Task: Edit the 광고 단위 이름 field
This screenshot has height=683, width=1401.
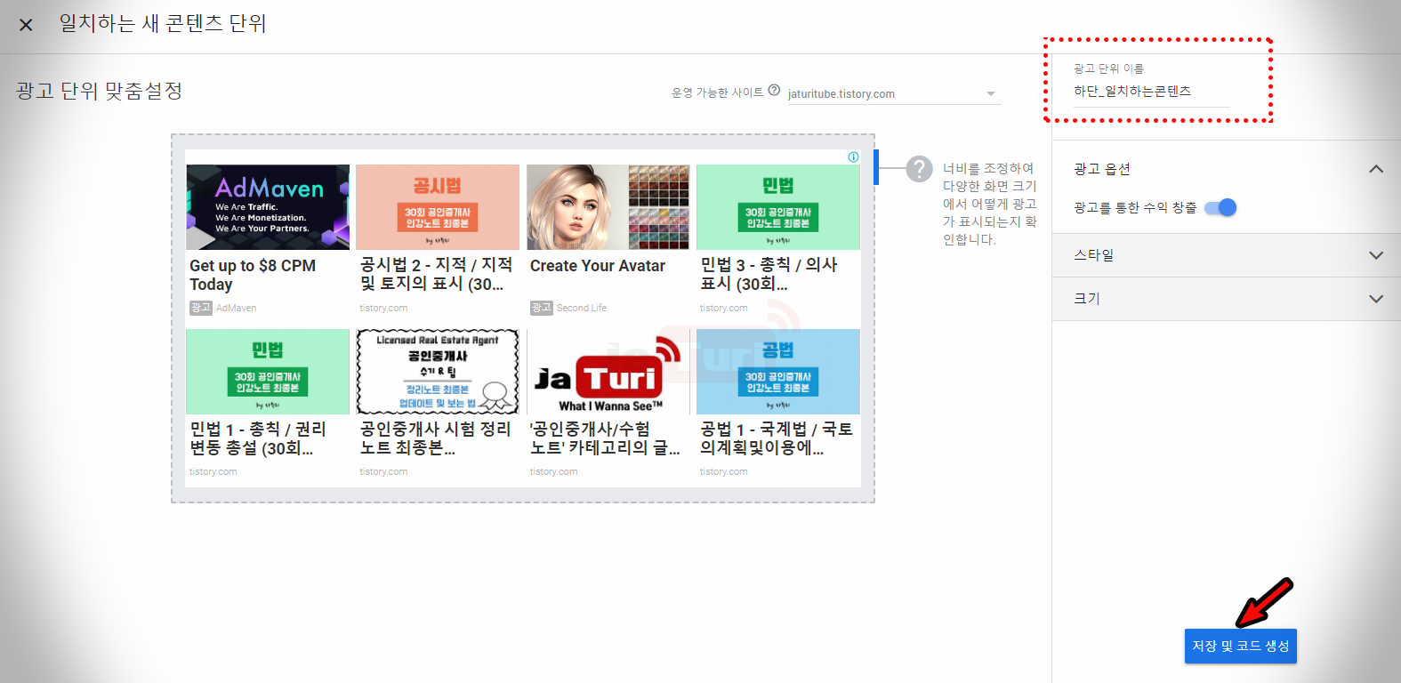Action: tap(1151, 92)
